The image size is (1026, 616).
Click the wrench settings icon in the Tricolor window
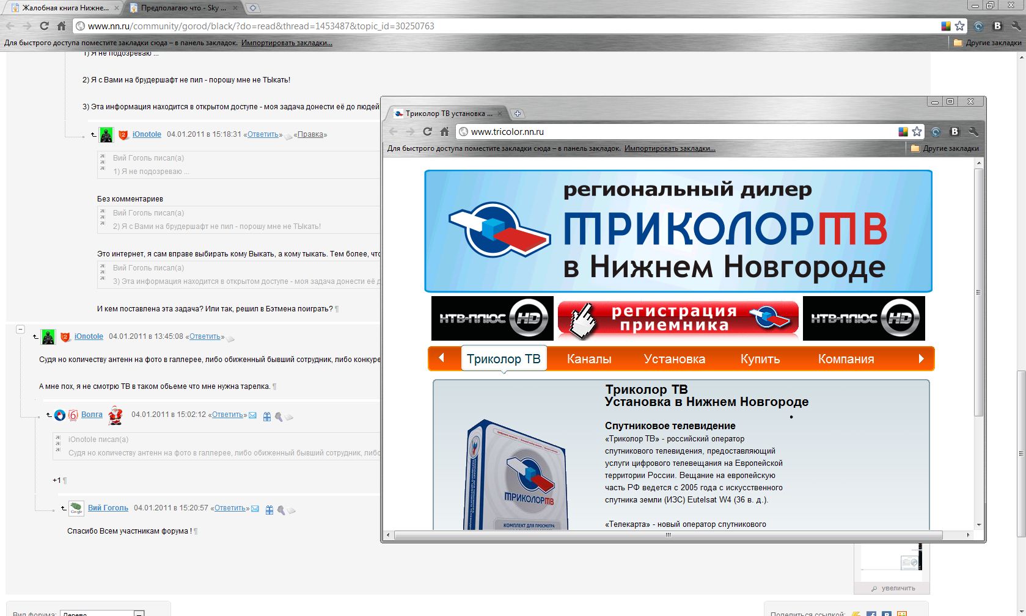[973, 131]
